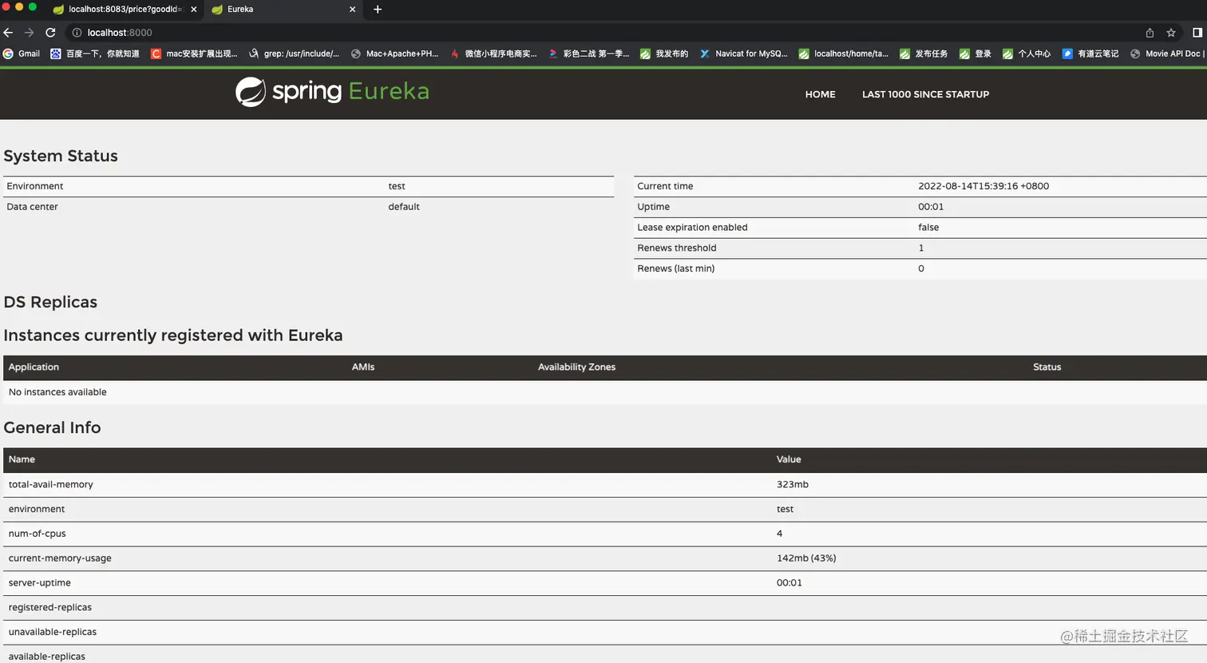Screen dimensions: 1207x663
Task: Click the General Info heading
Action: click(52, 427)
